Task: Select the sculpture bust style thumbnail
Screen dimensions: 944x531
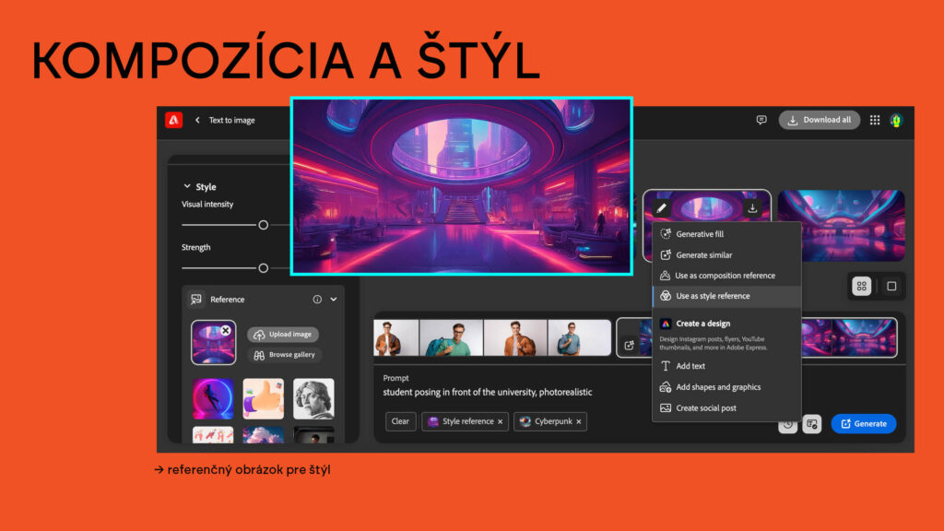Action: coord(313,398)
